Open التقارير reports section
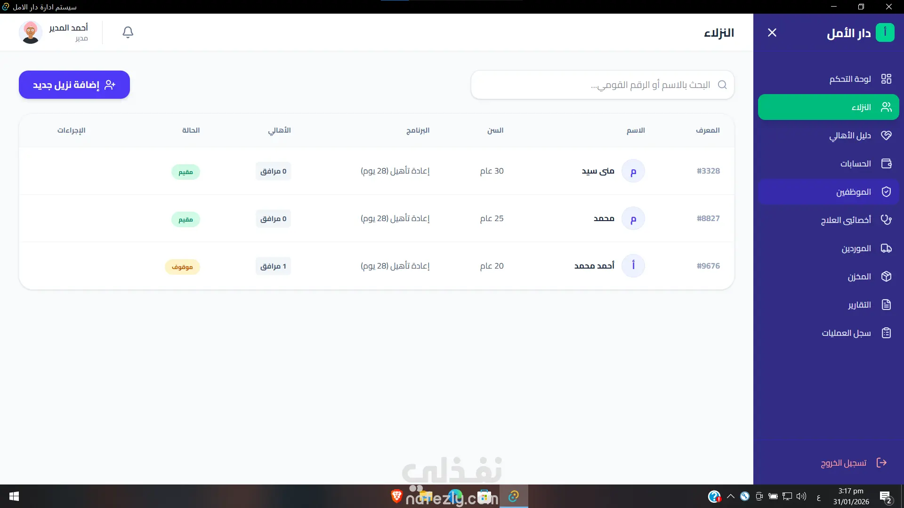The width and height of the screenshot is (904, 508). pyautogui.click(x=829, y=305)
